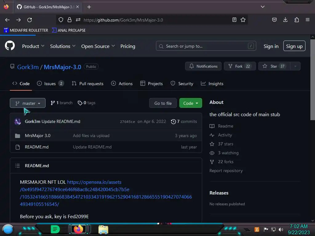This screenshot has height=236, width=315.
Task: Open the Insights tab
Action: click(x=212, y=84)
